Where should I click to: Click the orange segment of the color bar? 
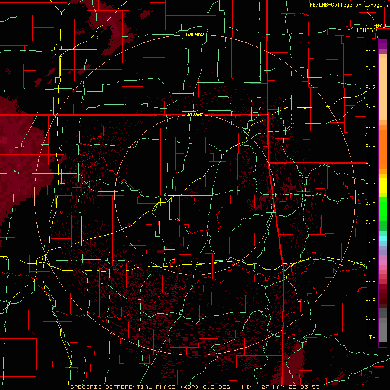[383, 149]
